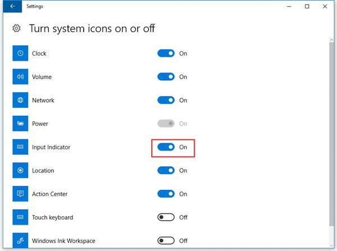Turn off the Action Center switch
Screen dimensions: 337x251
[x=166, y=194]
